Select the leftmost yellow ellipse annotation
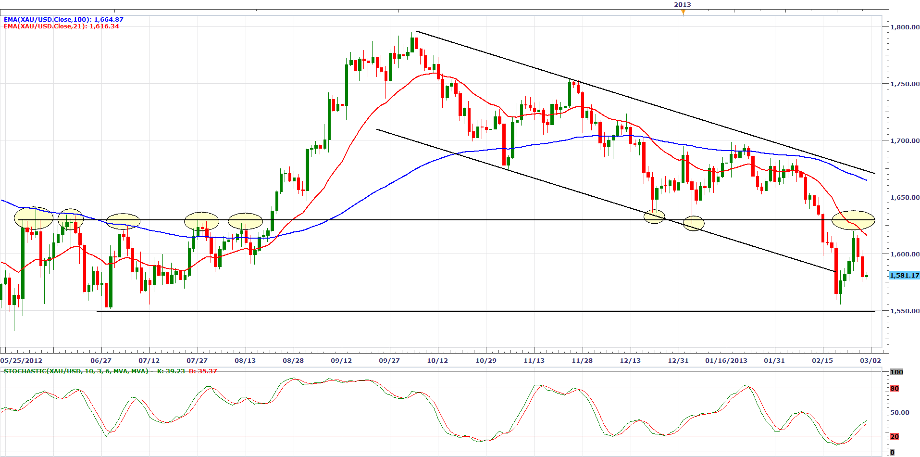 (34, 218)
